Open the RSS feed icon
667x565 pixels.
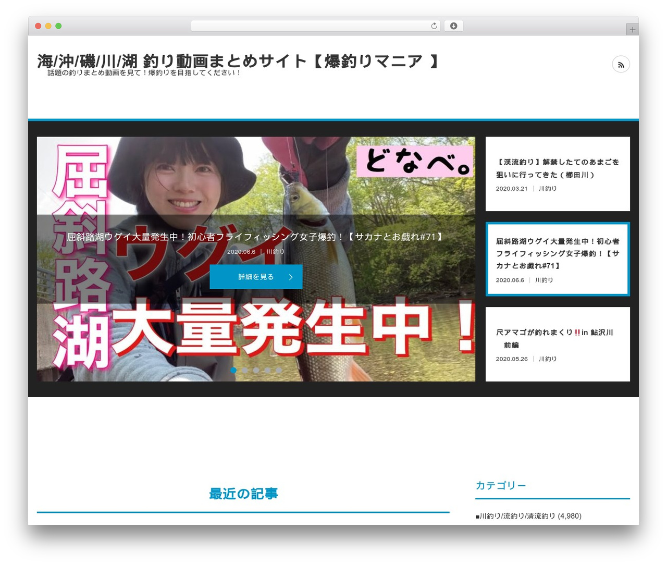tap(621, 65)
